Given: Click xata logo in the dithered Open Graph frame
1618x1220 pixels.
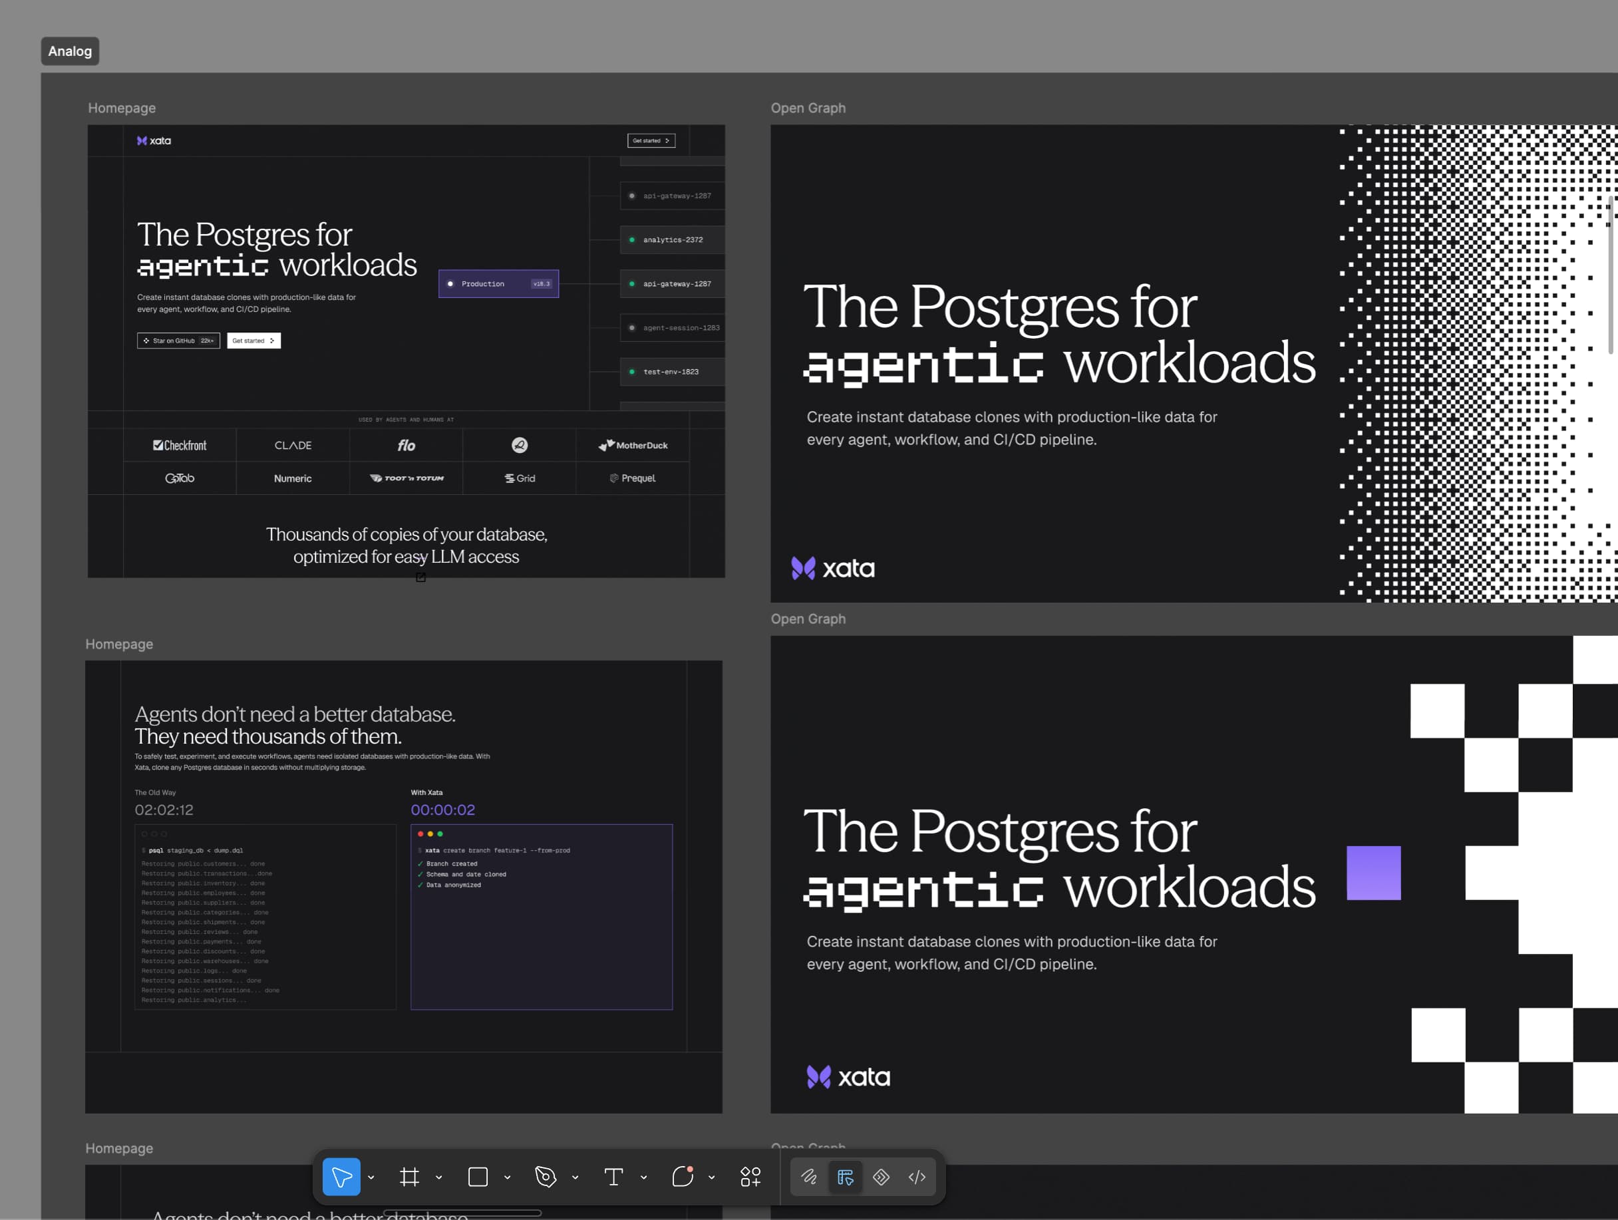Looking at the screenshot, I should pos(833,568).
